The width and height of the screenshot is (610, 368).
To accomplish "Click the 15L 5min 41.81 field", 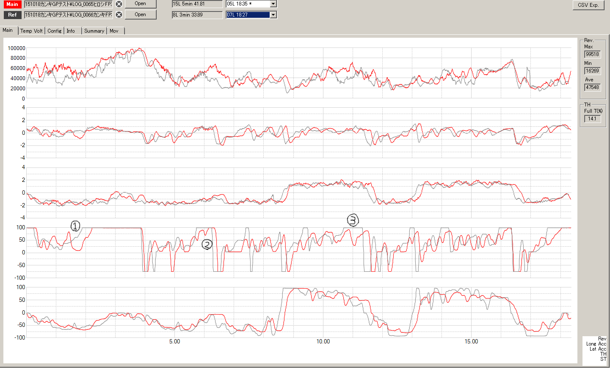I will click(197, 4).
